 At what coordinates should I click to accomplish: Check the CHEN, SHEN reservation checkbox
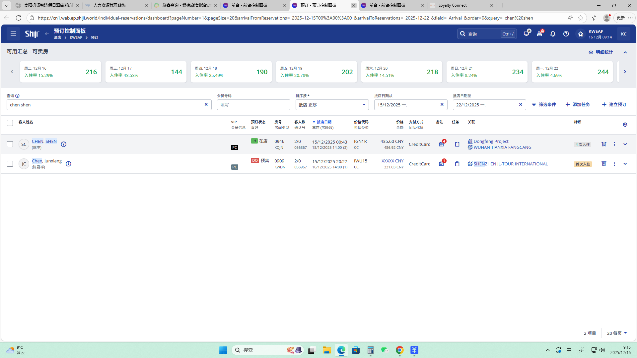(x=10, y=144)
